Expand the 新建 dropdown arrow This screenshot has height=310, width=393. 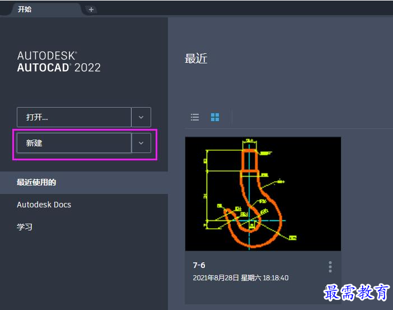[x=141, y=143]
